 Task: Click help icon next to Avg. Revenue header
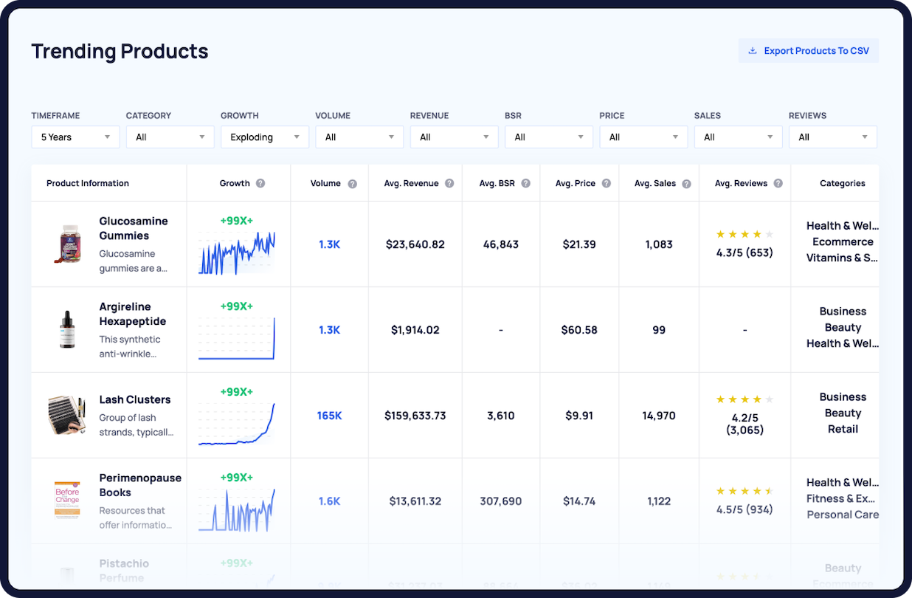coord(449,183)
